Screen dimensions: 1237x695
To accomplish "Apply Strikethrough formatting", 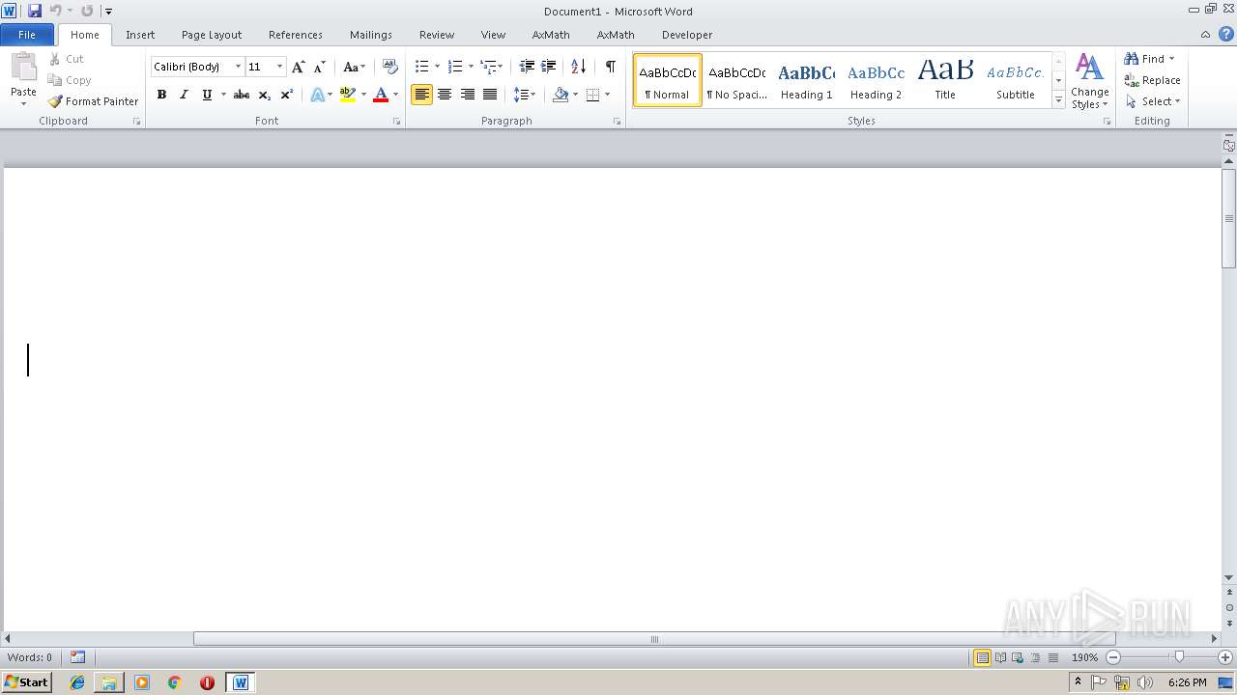I will point(242,95).
